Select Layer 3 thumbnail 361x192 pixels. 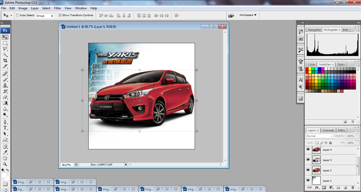316,160
